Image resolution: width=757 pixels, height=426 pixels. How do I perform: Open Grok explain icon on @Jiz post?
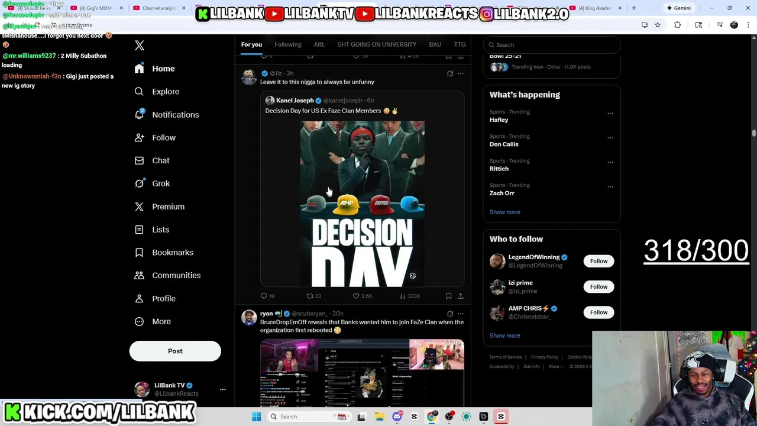tap(450, 73)
